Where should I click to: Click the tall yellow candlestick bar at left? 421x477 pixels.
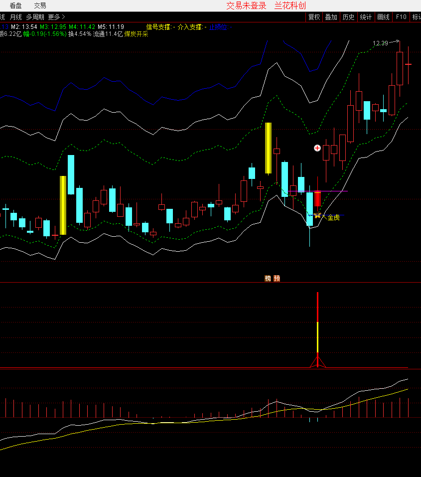[63, 205]
